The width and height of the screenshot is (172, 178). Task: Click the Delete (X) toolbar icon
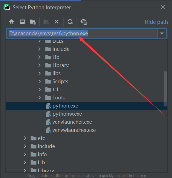coord(57,22)
